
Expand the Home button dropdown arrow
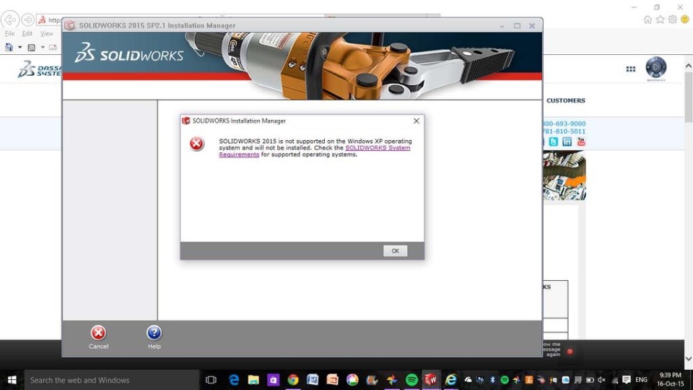coord(19,48)
